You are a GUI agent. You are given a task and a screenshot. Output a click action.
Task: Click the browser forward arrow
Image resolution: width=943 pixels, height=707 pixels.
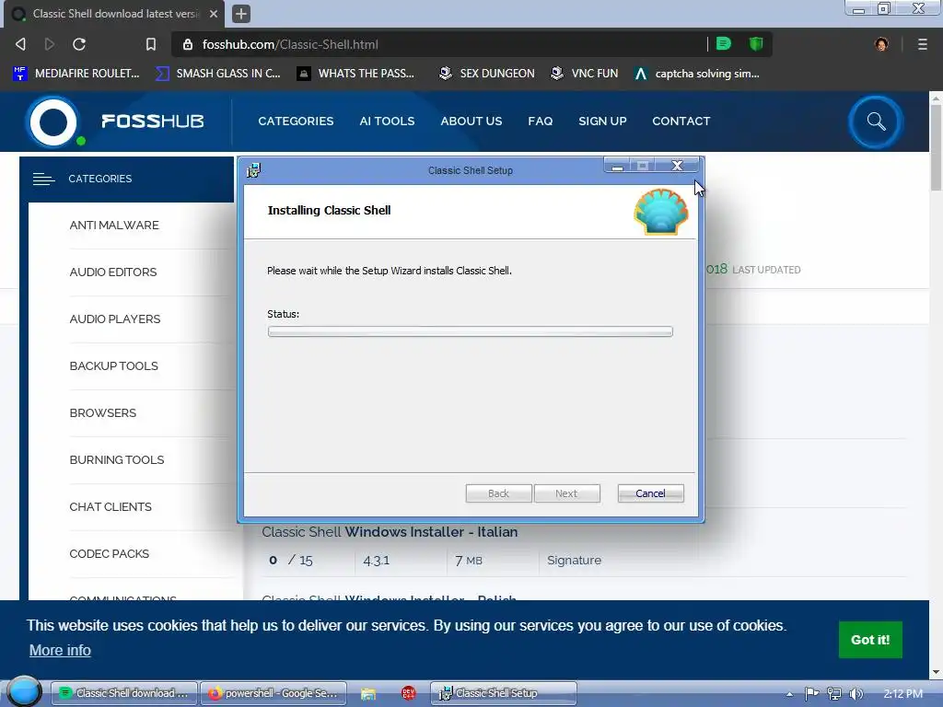pos(50,44)
